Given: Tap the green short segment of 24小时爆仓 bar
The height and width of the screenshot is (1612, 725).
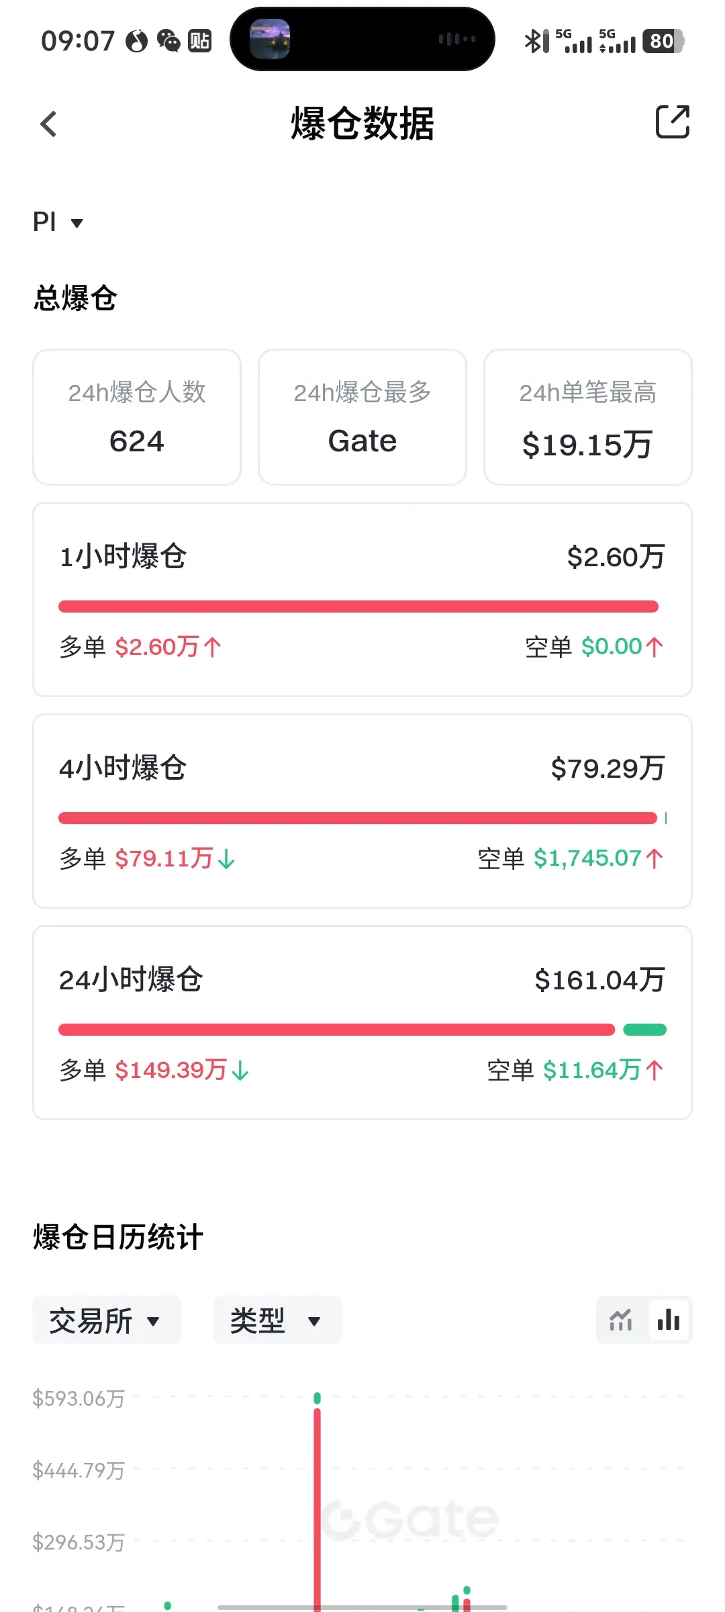Looking at the screenshot, I should (x=645, y=1030).
